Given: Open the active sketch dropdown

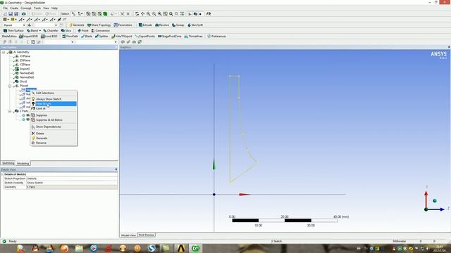Looking at the screenshot, I should (44, 25).
